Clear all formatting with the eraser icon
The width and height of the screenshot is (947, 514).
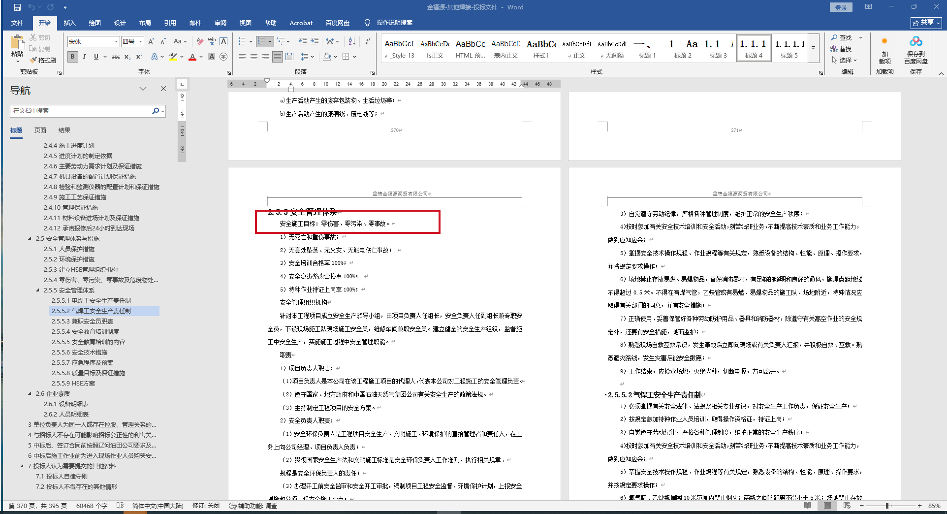[x=199, y=41]
